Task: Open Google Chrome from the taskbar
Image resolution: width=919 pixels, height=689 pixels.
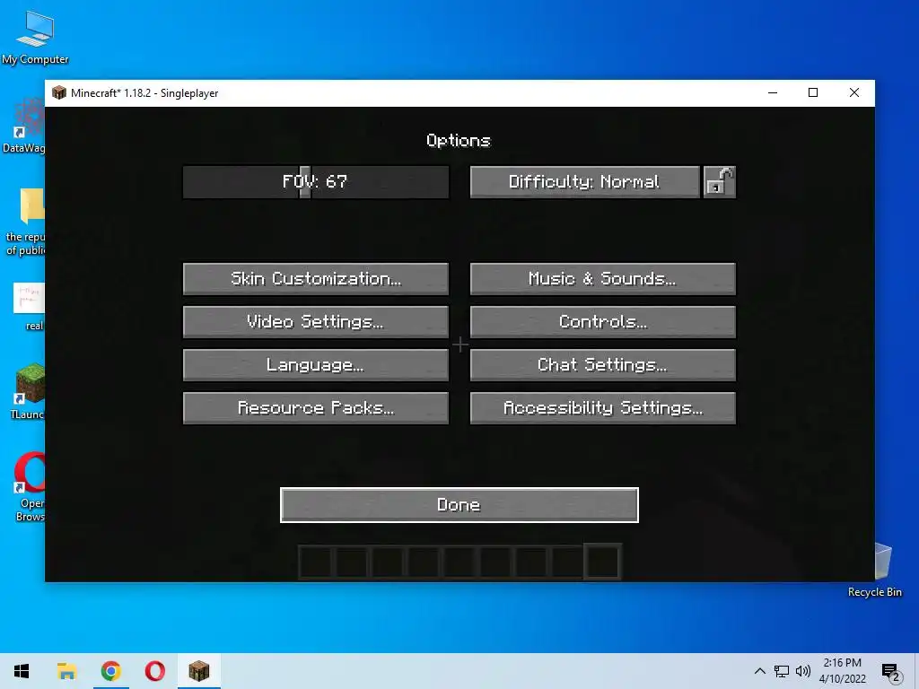Action: 110,671
